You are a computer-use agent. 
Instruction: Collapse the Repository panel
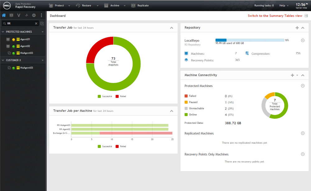(303, 28)
